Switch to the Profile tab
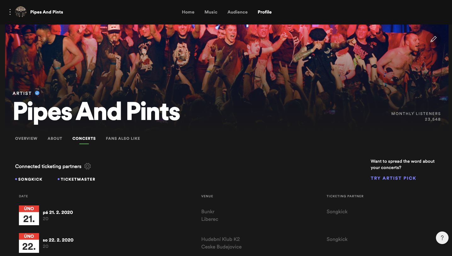 click(x=265, y=12)
